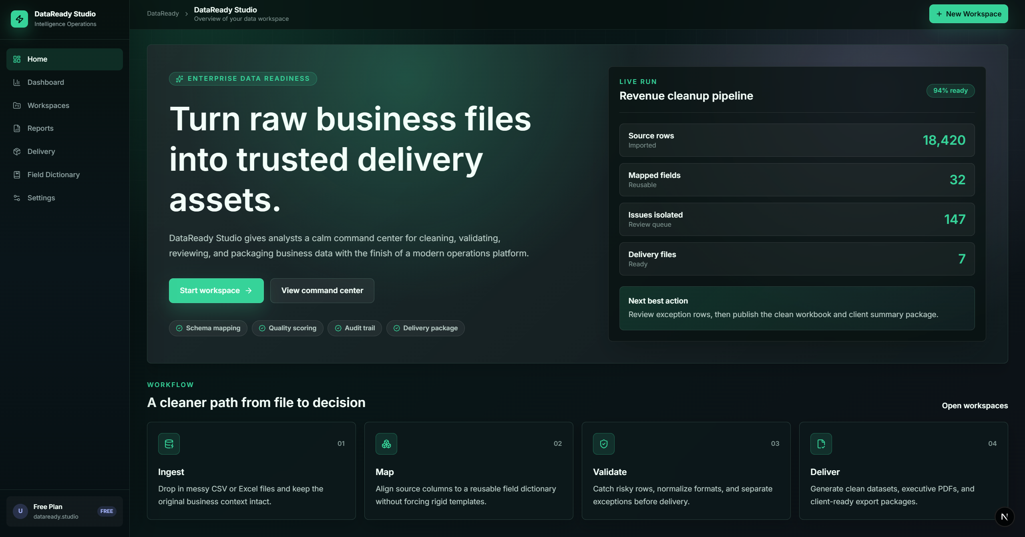Screen dimensions: 1025x537
Task: Open Settings from sidebar
Action: (64, 198)
